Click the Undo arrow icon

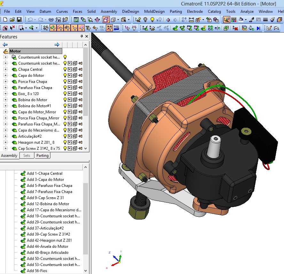(30, 20)
